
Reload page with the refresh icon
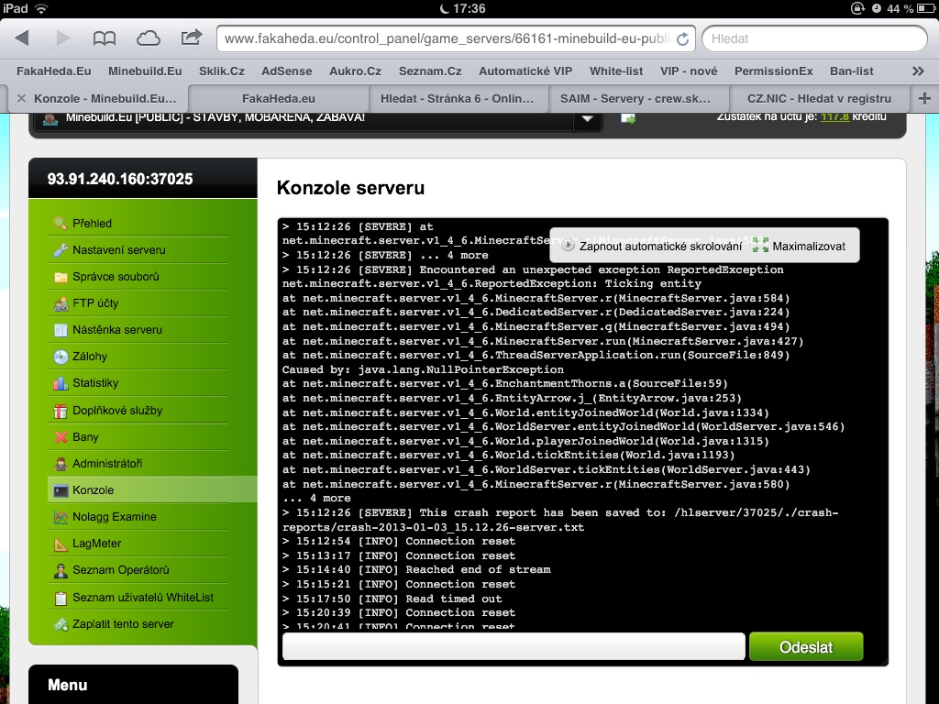[682, 38]
